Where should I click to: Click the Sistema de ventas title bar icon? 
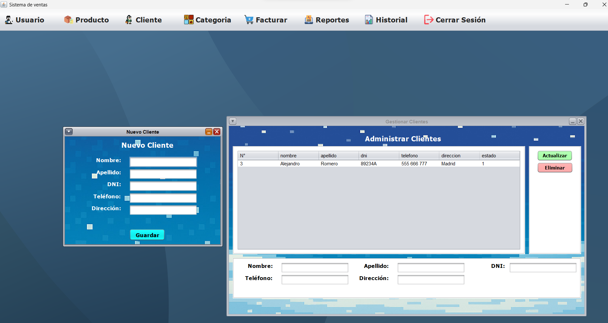(x=4, y=4)
